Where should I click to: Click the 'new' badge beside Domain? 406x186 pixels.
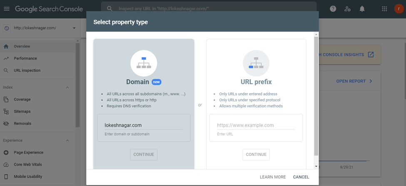pyautogui.click(x=157, y=82)
